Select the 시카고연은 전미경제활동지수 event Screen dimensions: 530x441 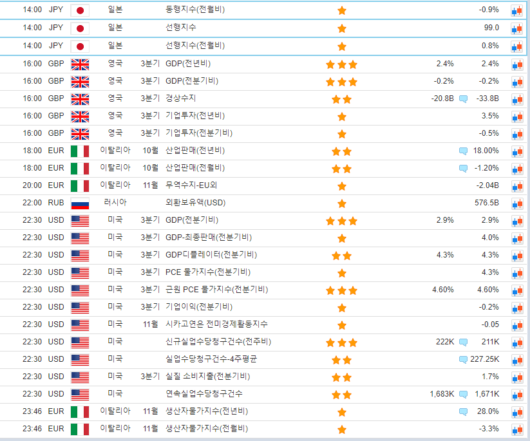216,324
